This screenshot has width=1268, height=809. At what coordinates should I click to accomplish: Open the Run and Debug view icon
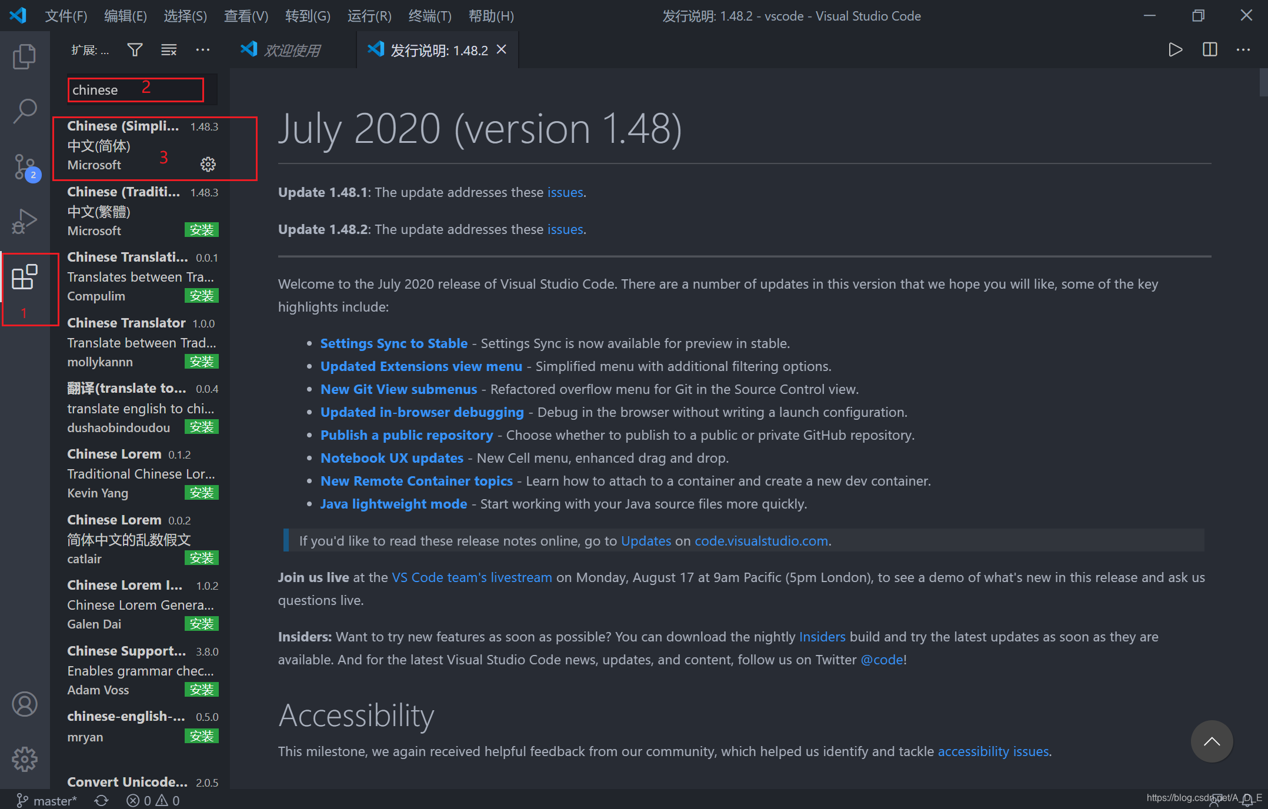[x=25, y=222]
